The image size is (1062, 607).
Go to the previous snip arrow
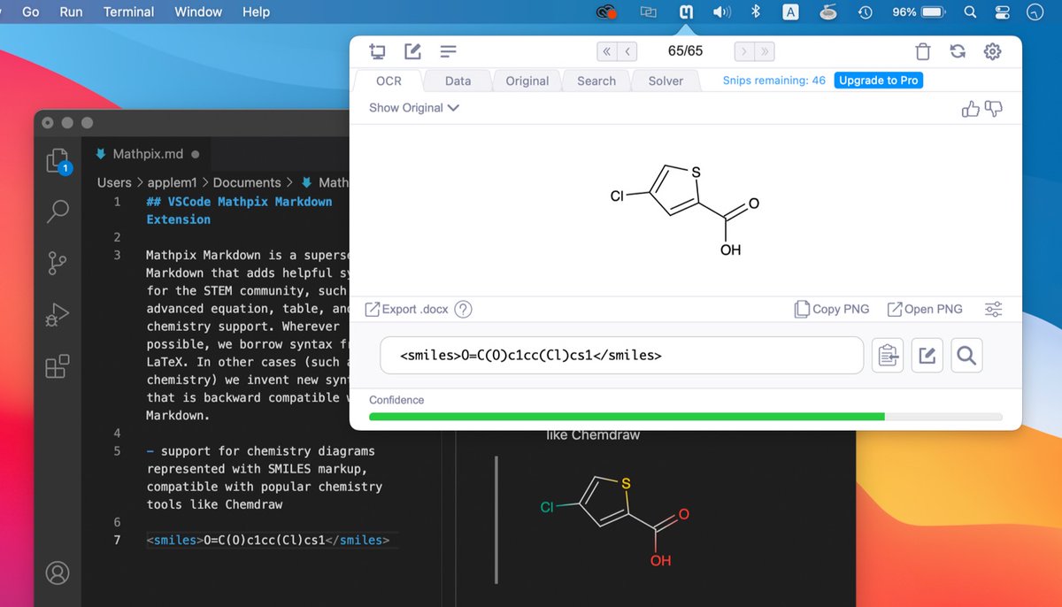click(627, 51)
